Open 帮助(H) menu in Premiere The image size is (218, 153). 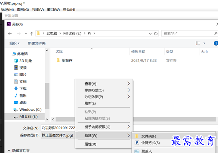coord(69,10)
